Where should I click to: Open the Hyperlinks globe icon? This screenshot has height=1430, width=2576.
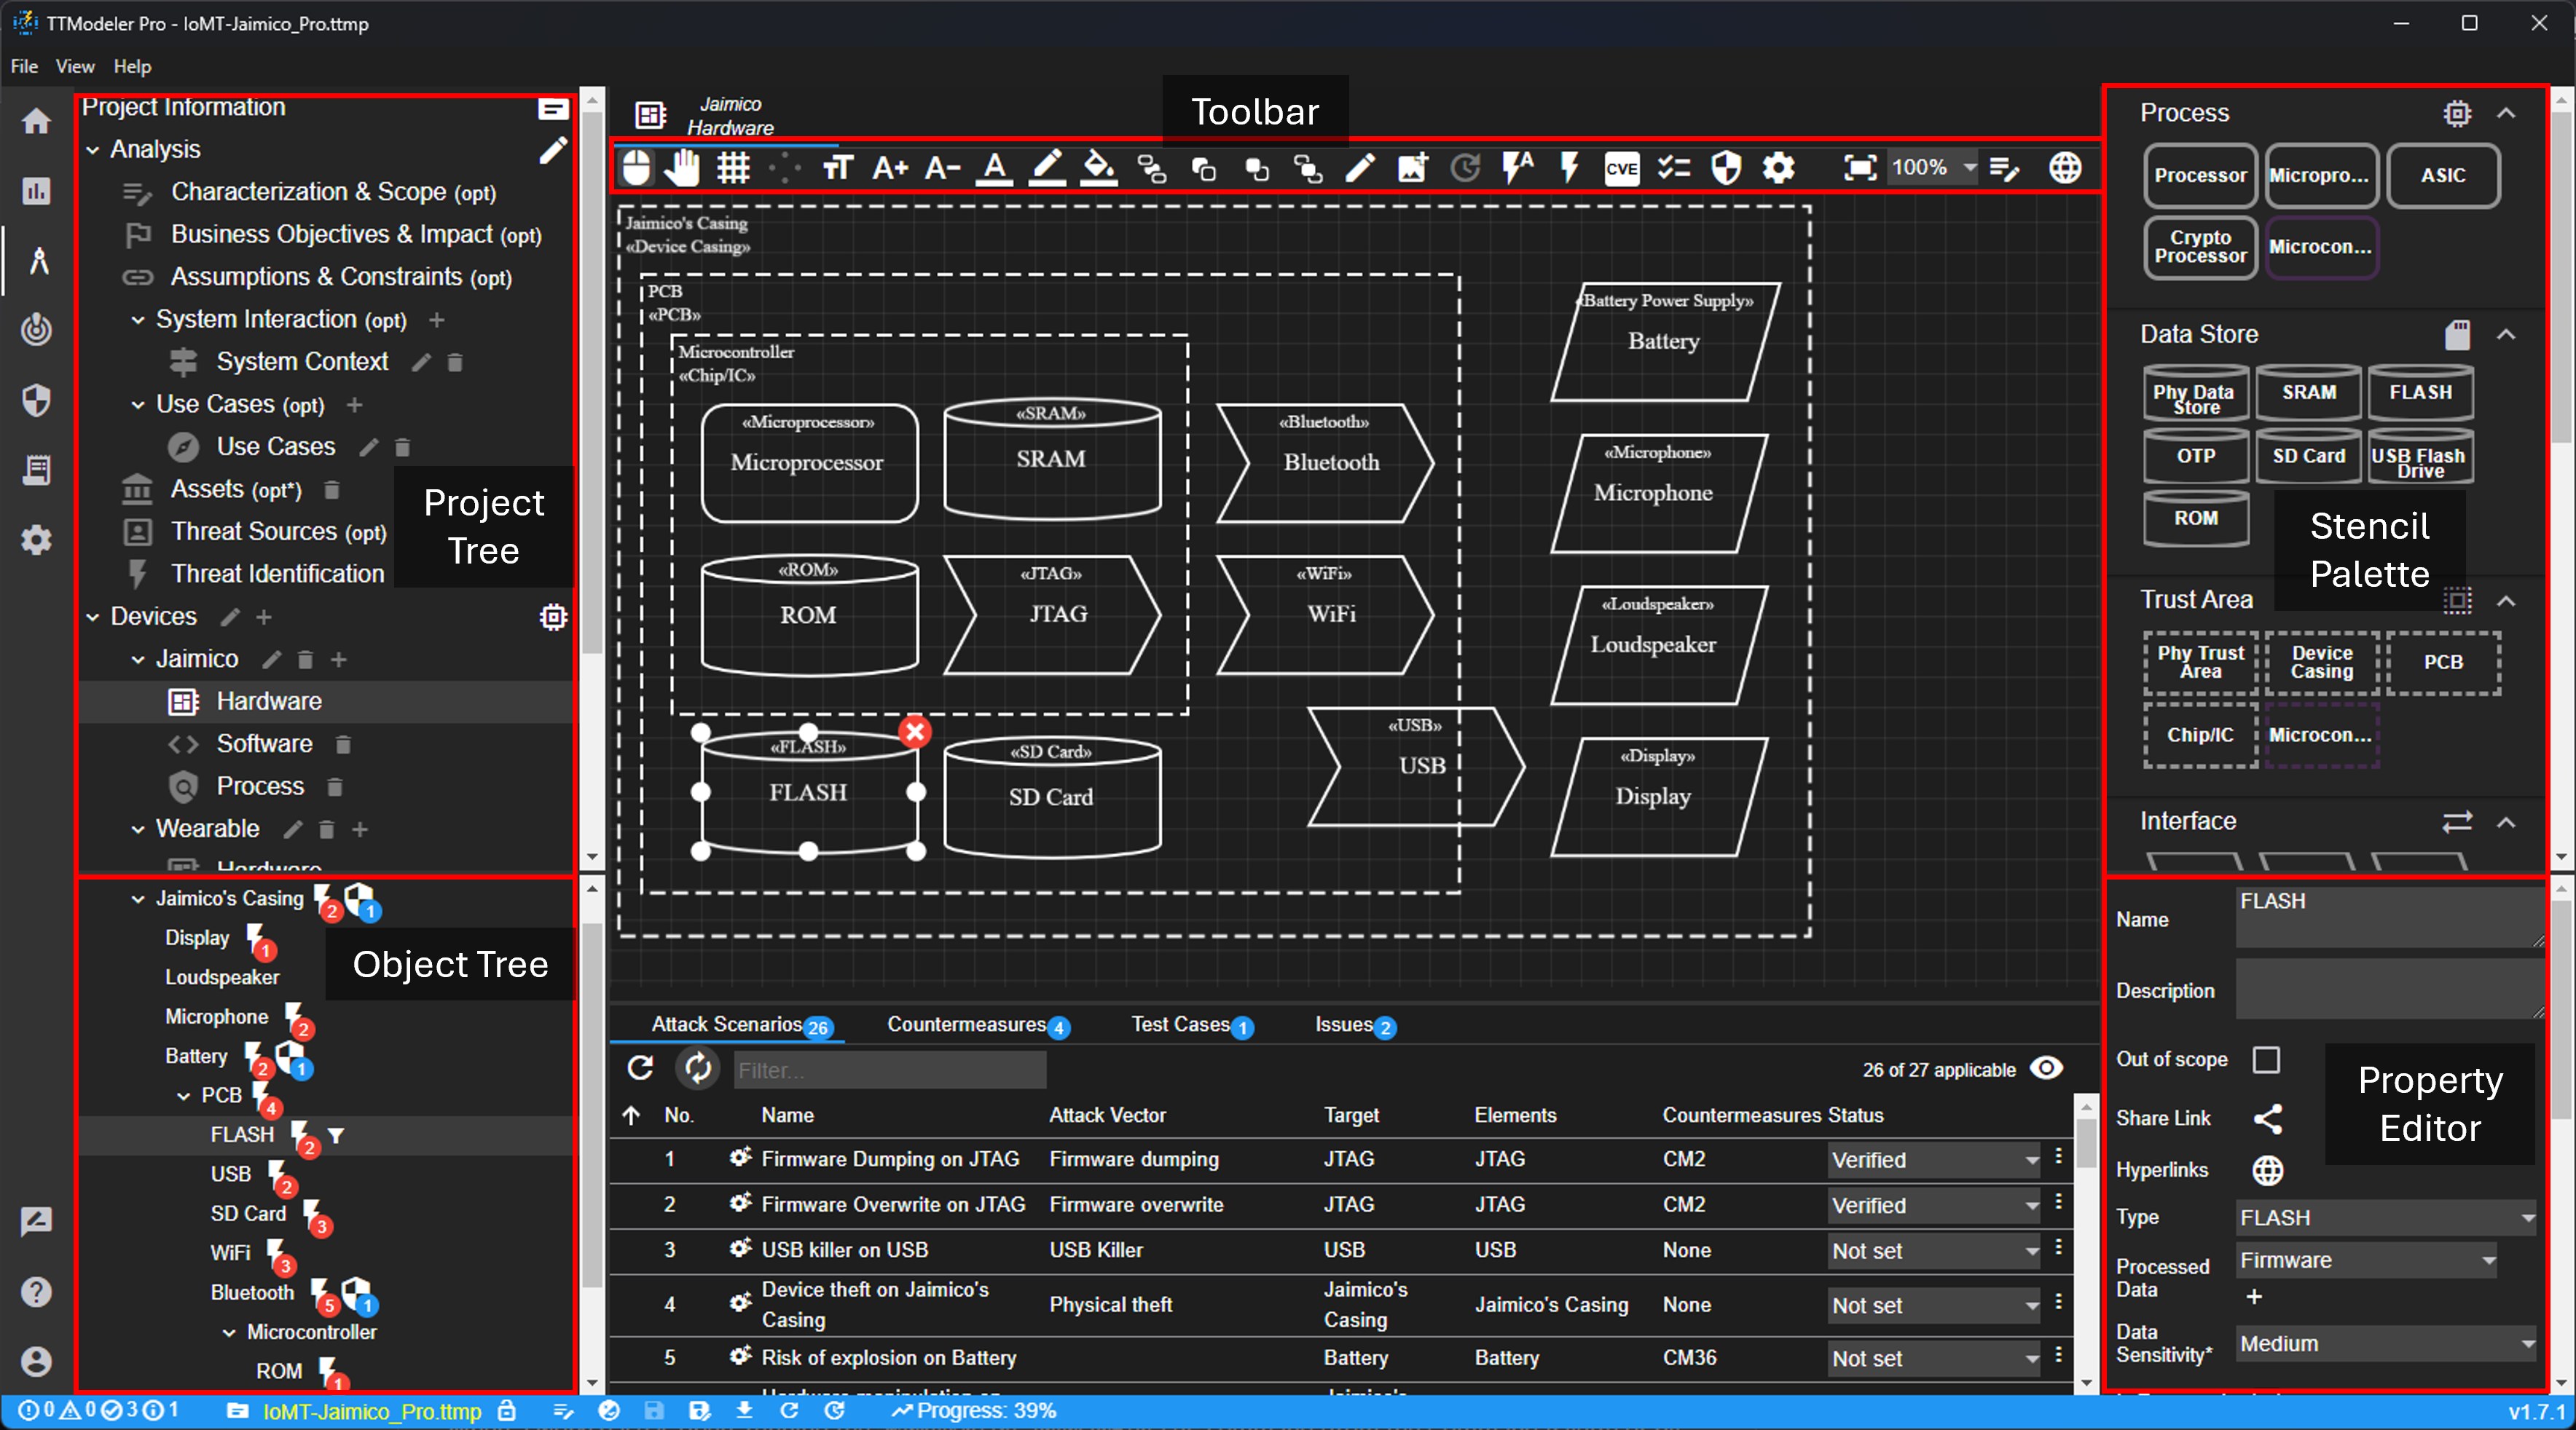(x=2268, y=1169)
